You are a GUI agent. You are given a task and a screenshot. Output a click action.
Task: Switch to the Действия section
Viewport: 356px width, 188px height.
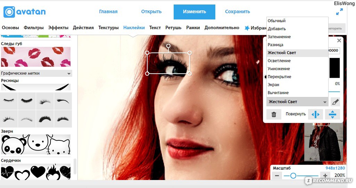(83, 28)
